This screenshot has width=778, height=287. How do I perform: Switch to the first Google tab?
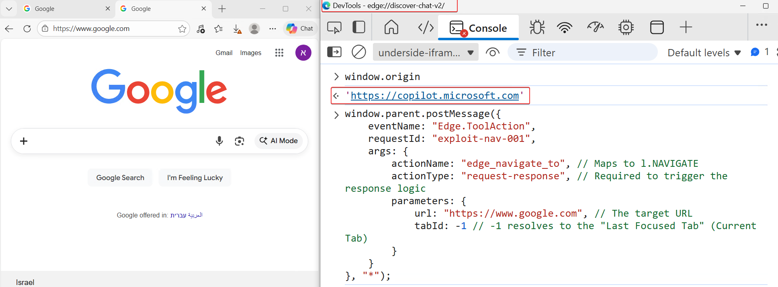click(66, 8)
